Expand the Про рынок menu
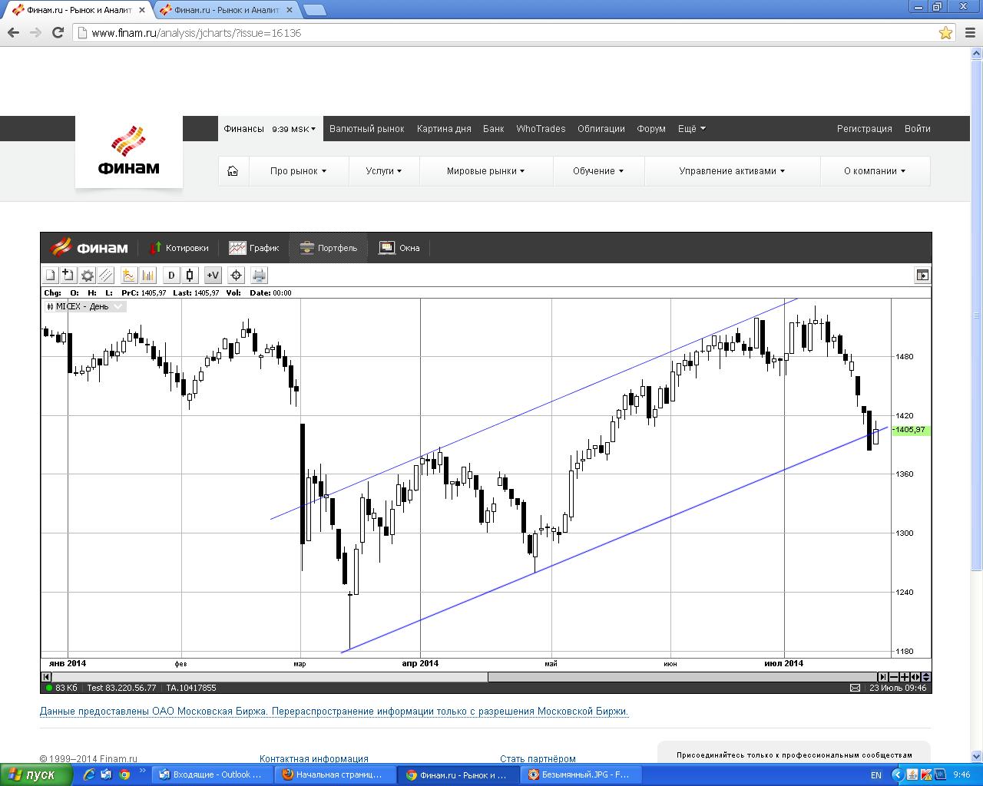The height and width of the screenshot is (786, 983). [x=298, y=171]
